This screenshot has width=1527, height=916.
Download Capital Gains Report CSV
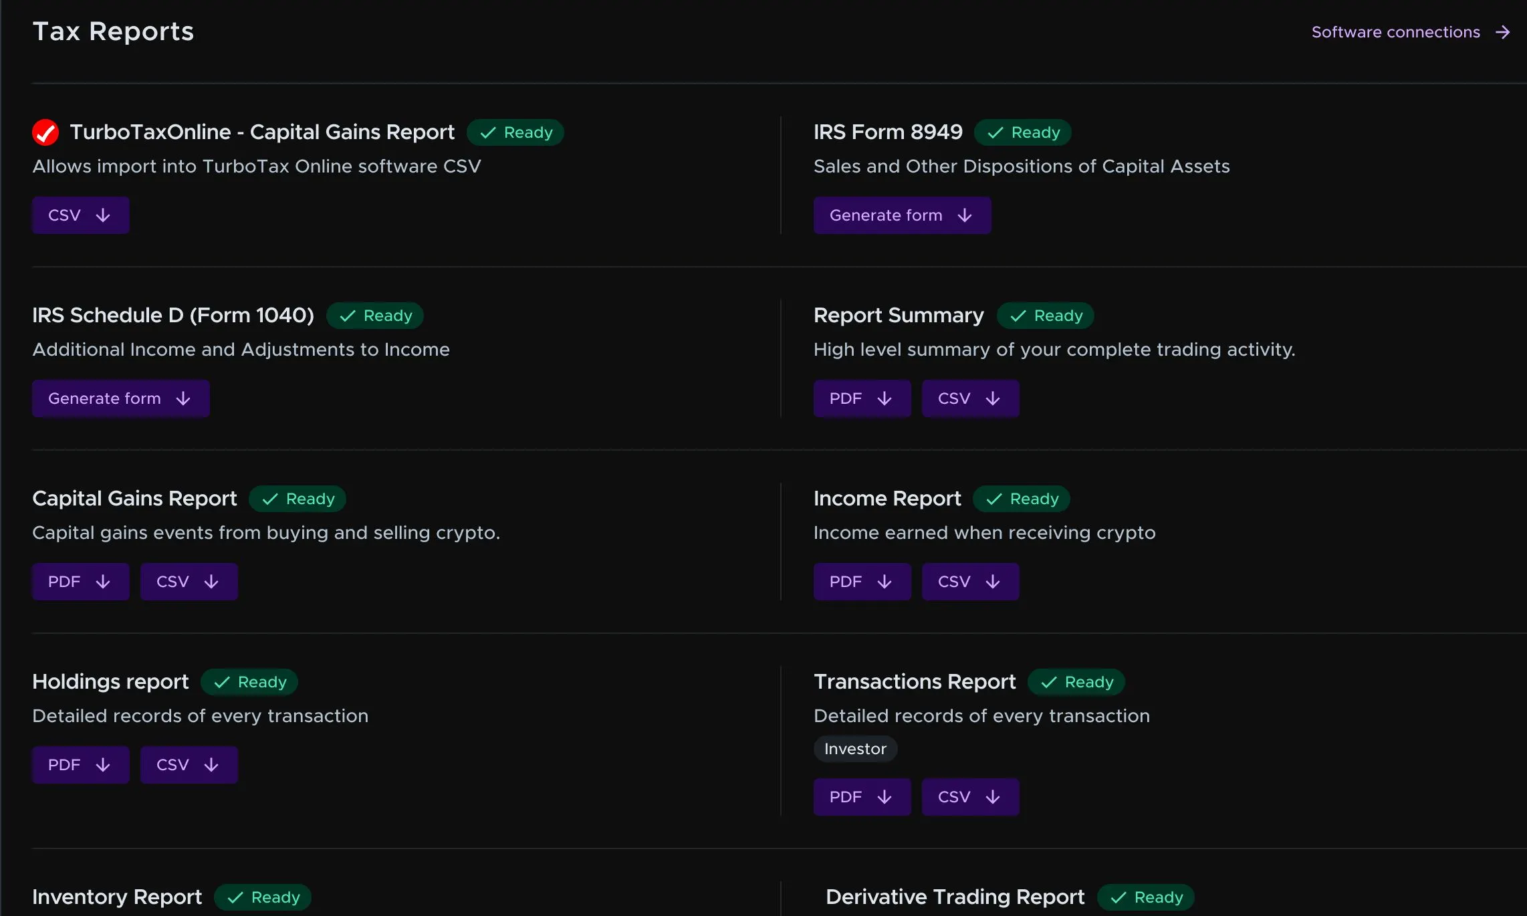click(x=189, y=582)
